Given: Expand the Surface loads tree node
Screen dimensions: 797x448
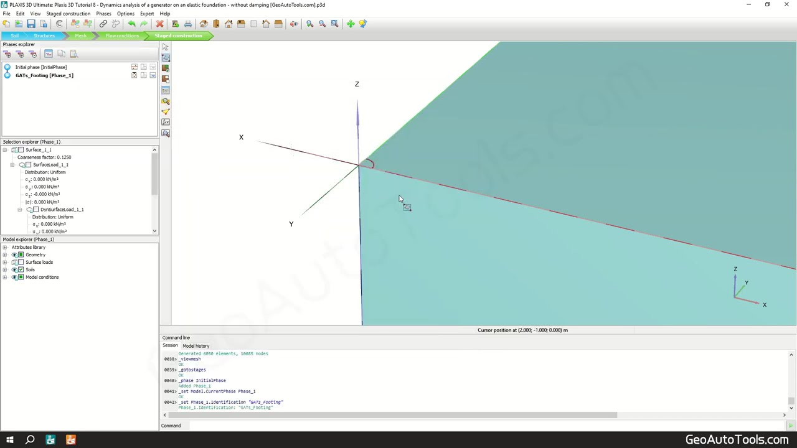Looking at the screenshot, I should (x=5, y=263).
